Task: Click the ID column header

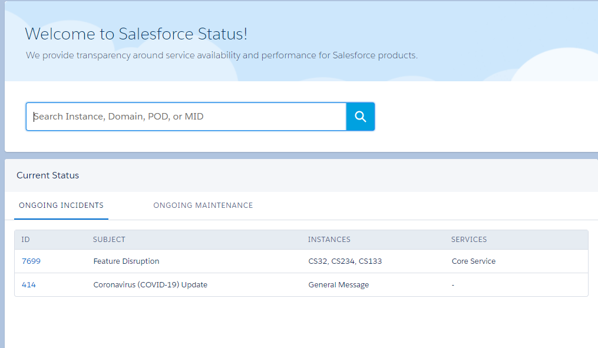Action: pos(25,240)
